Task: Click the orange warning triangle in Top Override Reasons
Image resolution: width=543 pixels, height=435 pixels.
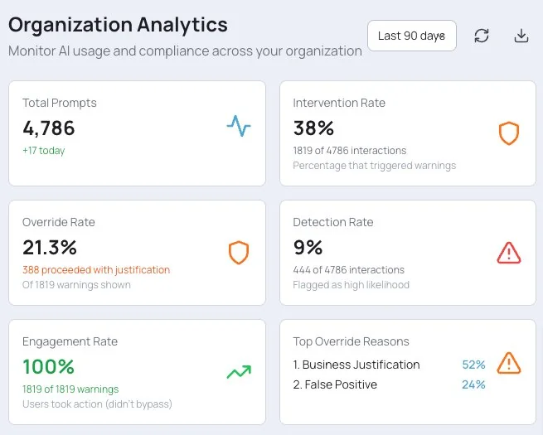Action: point(508,363)
